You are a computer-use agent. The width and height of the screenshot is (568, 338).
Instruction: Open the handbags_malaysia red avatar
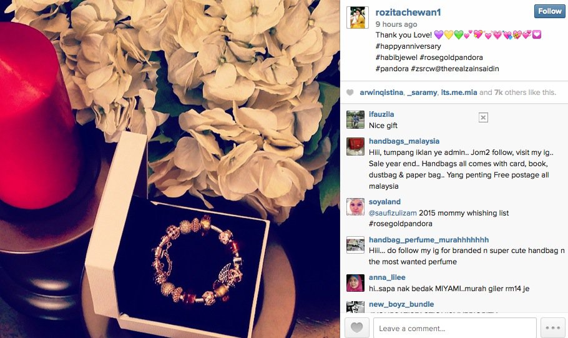pos(355,147)
